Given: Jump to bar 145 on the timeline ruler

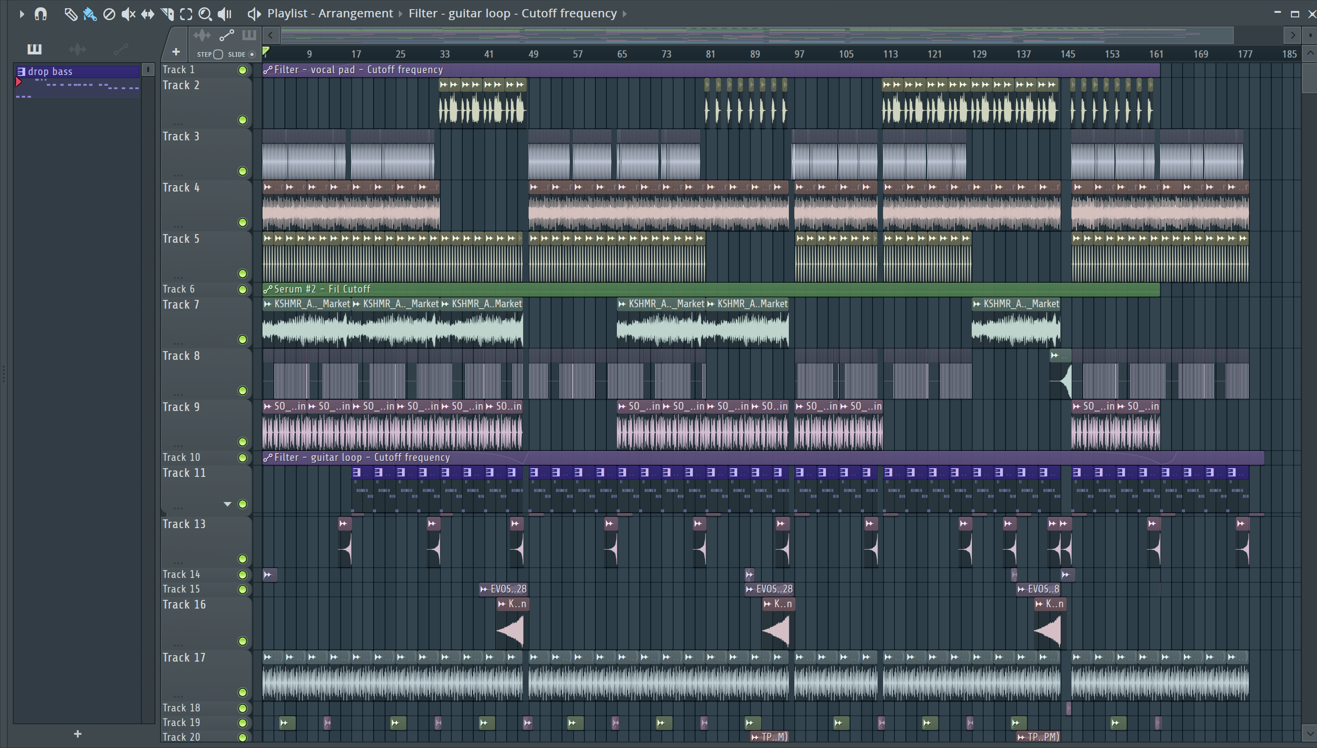Looking at the screenshot, I should pyautogui.click(x=1068, y=54).
